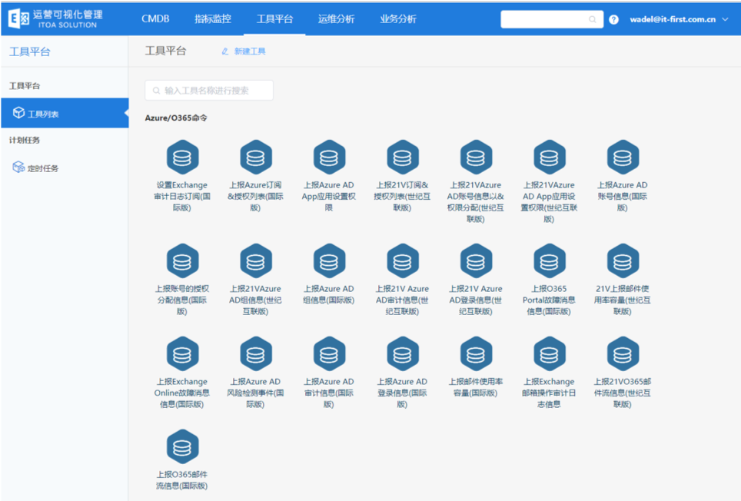Open 上报Exchange Online故障消息信息 tool icon
Viewport: 741px width, 501px height.
182,353
